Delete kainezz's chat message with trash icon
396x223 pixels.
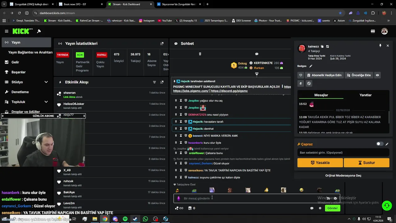(x=176, y=177)
